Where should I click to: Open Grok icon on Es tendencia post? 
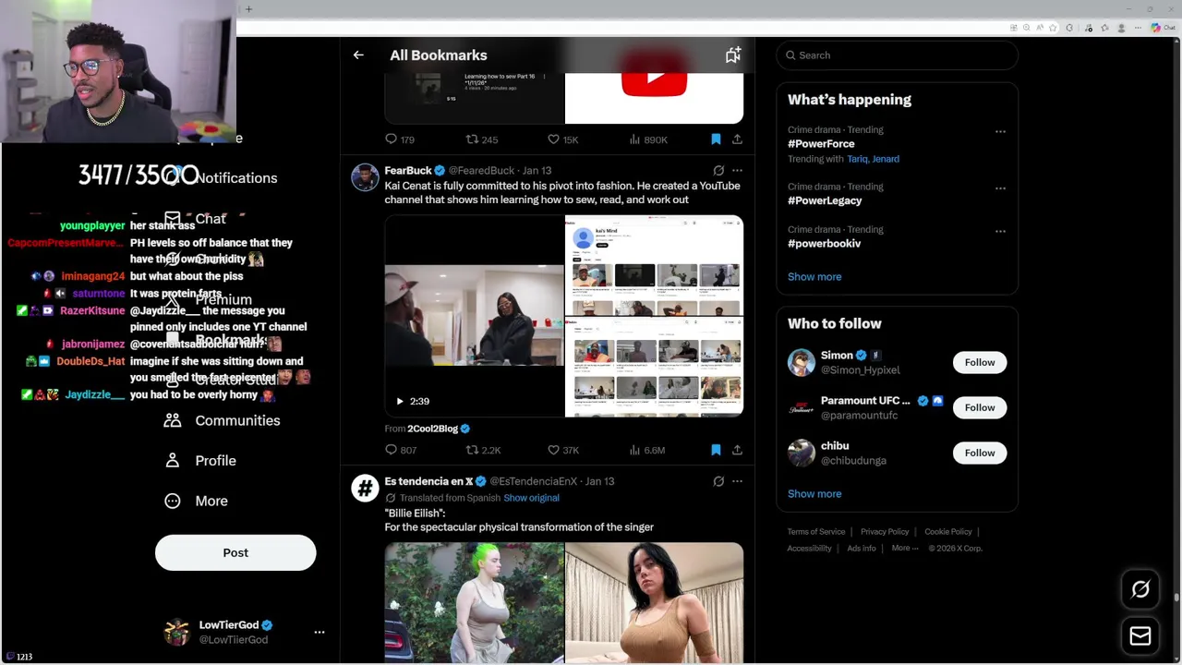pyautogui.click(x=718, y=481)
